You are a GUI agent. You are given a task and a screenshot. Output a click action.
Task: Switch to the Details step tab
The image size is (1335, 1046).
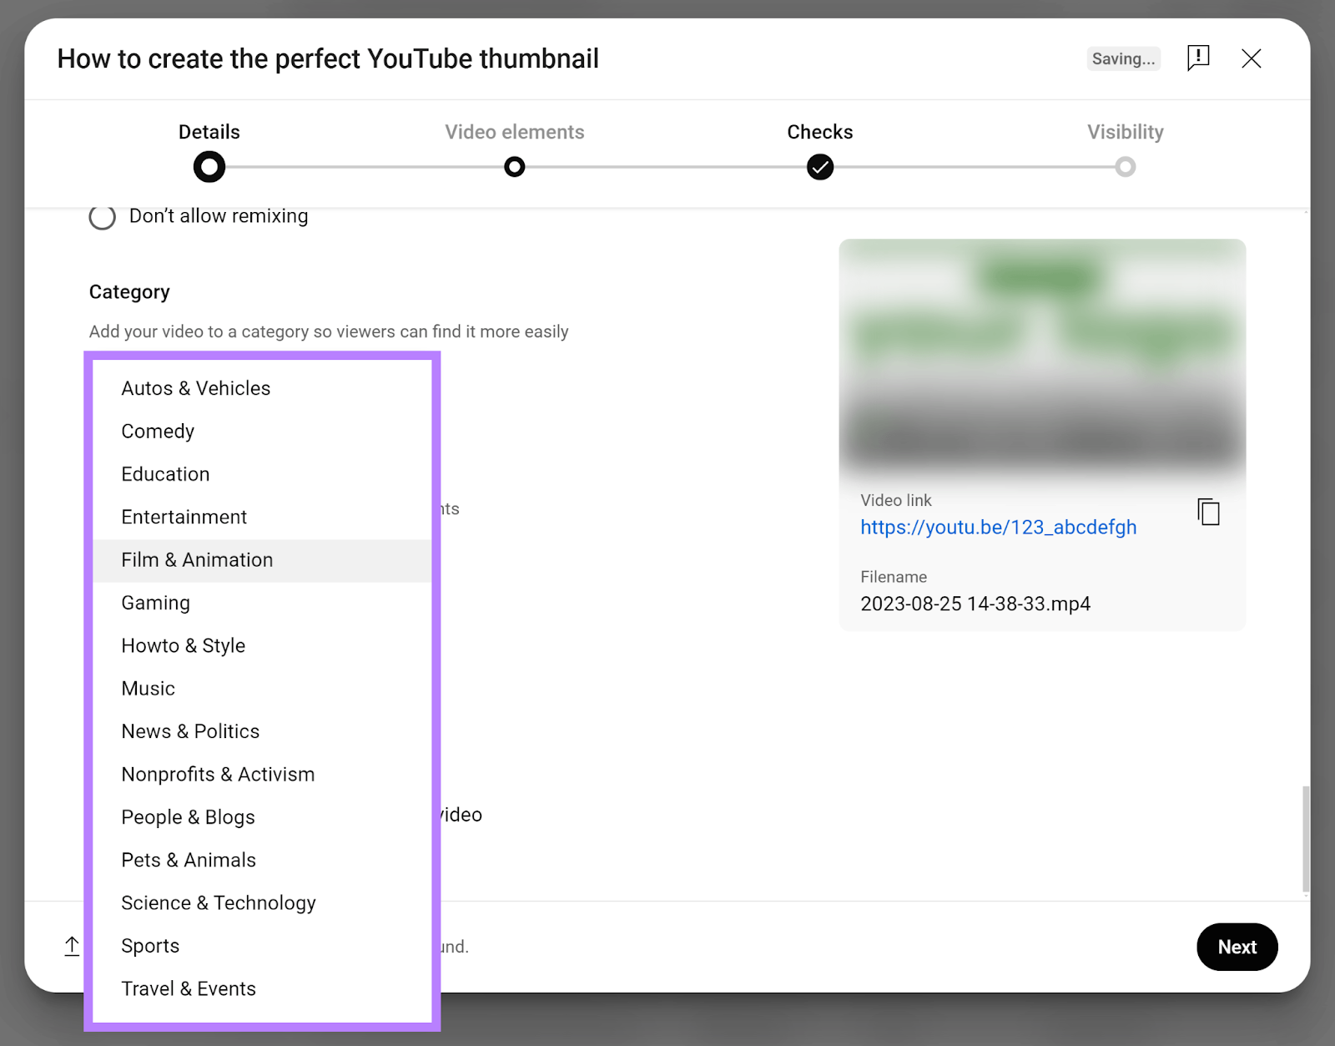209,132
